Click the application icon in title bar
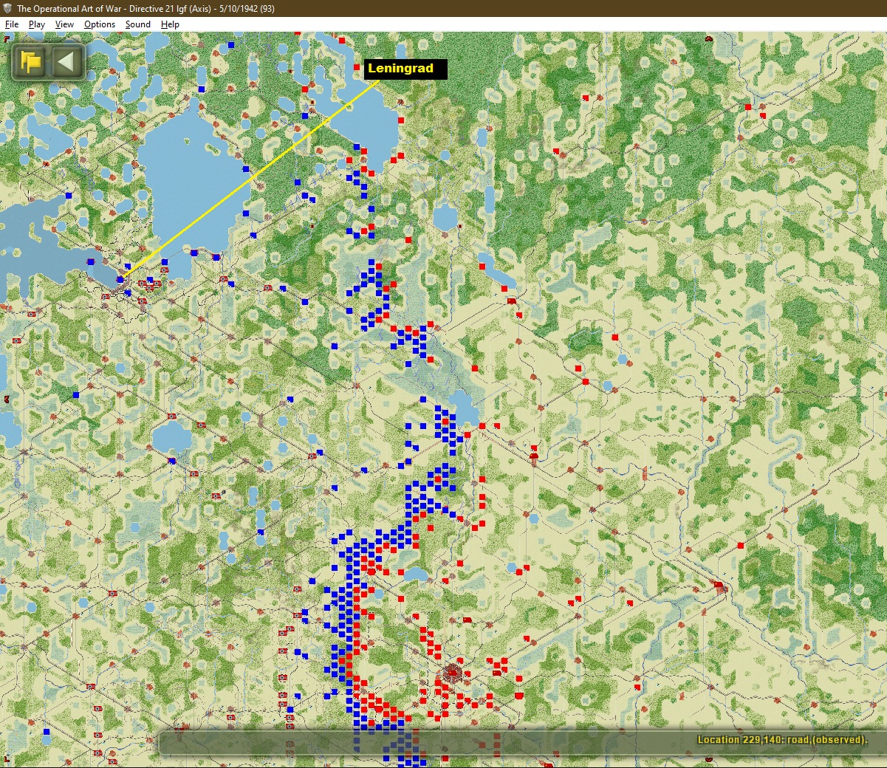Image resolution: width=887 pixels, height=768 pixels. tap(7, 8)
